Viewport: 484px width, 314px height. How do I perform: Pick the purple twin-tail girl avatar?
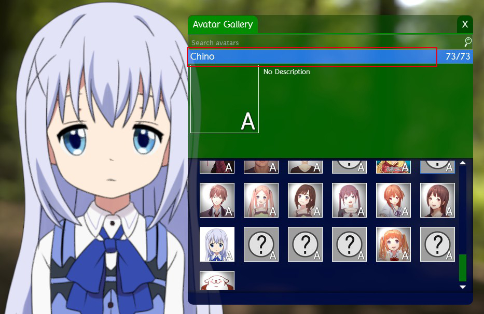pyautogui.click(x=350, y=200)
